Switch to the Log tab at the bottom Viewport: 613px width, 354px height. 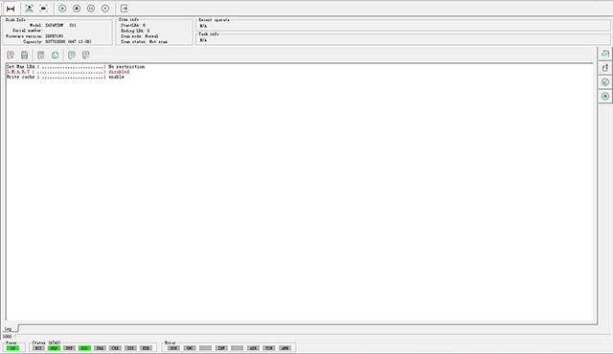click(x=9, y=328)
